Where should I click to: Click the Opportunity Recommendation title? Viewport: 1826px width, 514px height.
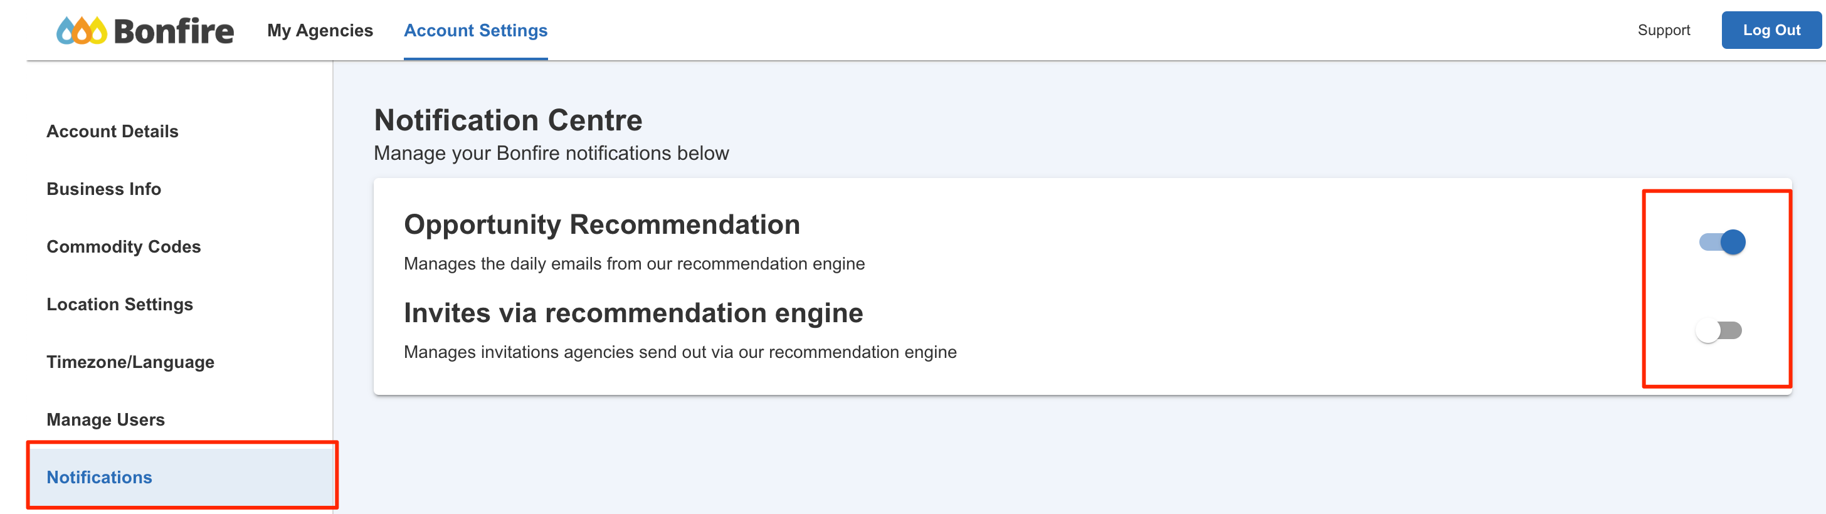(602, 225)
